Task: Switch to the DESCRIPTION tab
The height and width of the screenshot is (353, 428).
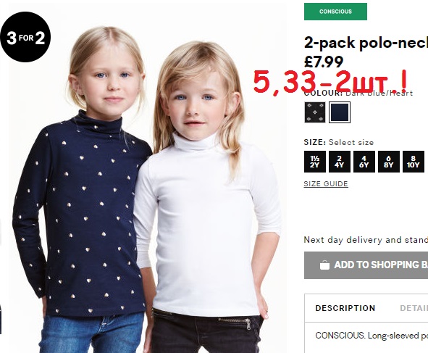Action: click(345, 308)
